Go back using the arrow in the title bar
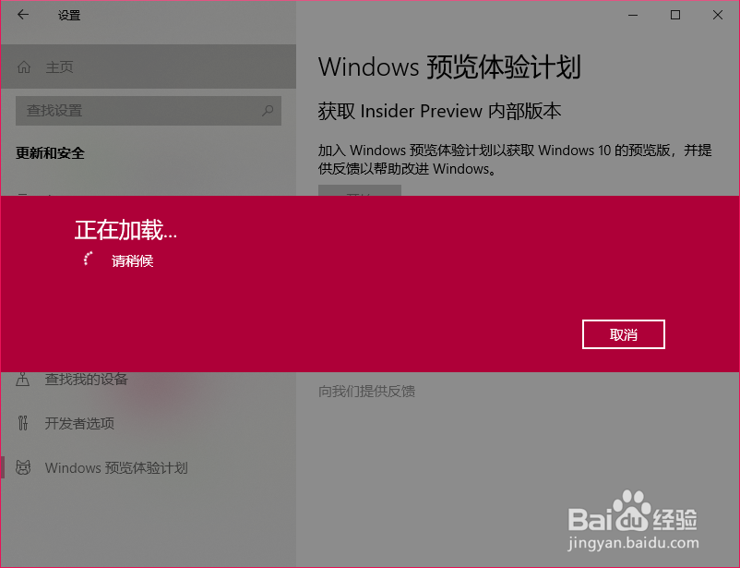740x568 pixels. point(23,15)
